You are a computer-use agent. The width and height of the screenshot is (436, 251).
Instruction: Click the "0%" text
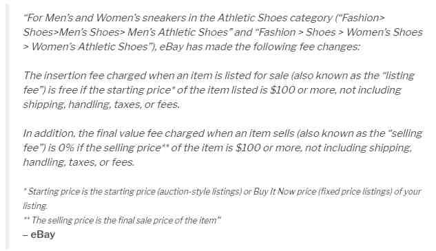tap(66, 148)
